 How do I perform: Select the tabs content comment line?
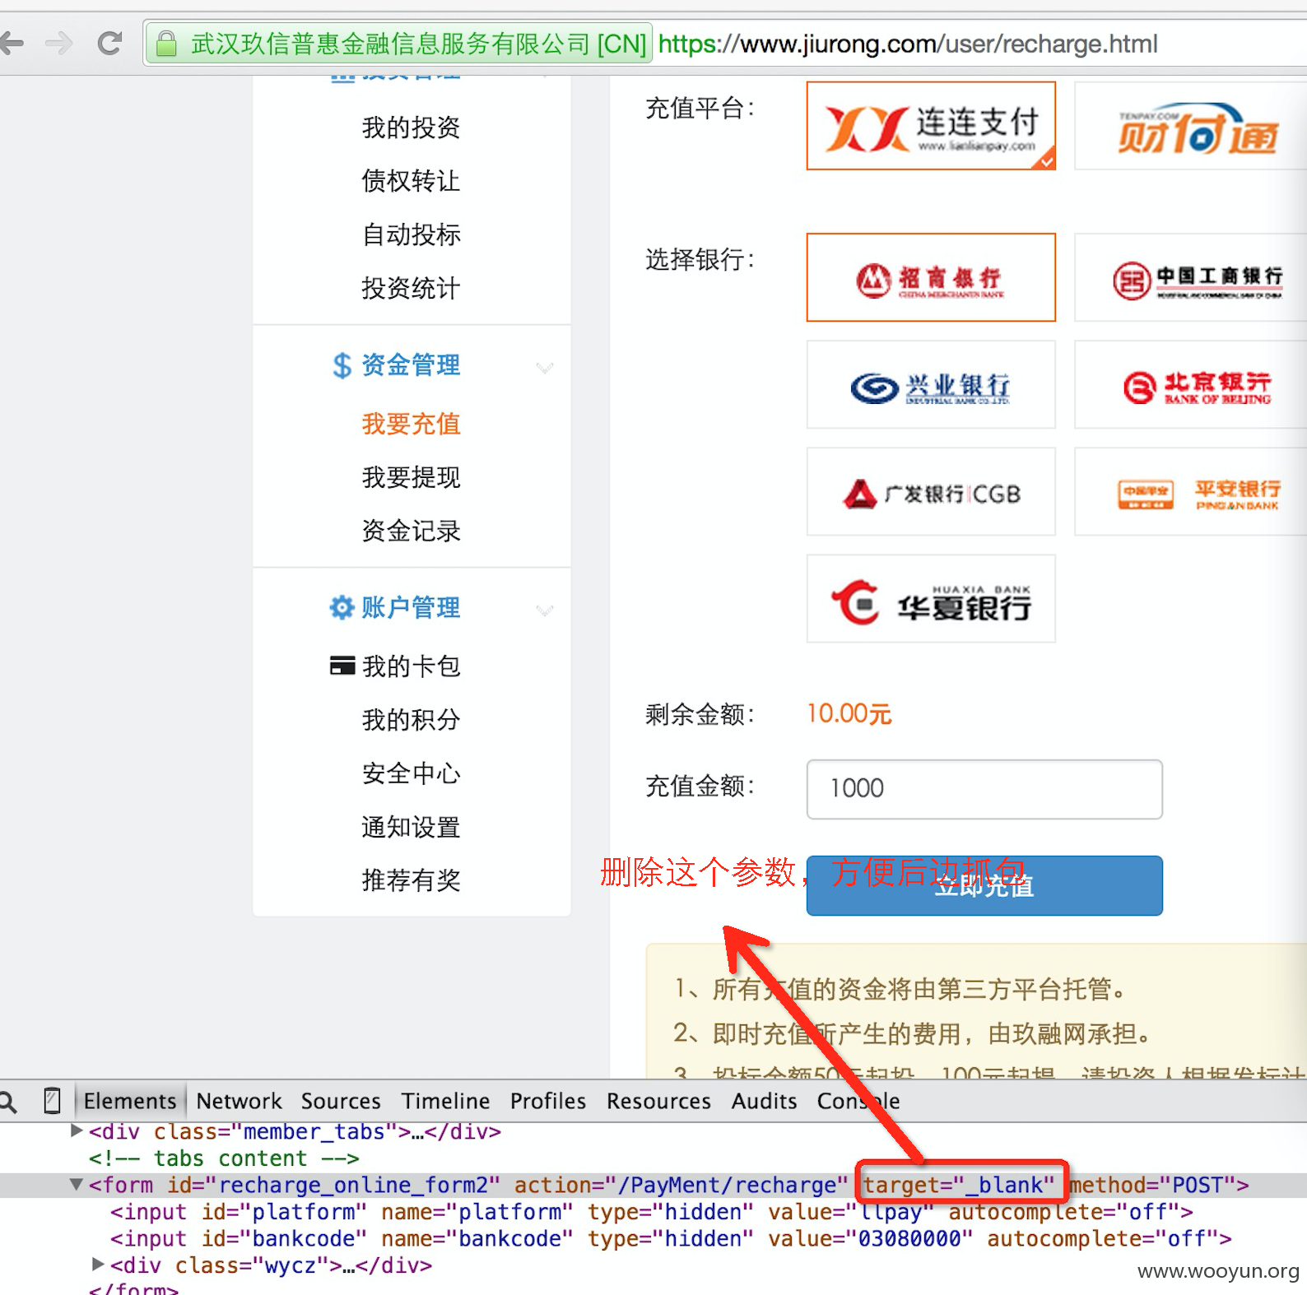tap(224, 1158)
